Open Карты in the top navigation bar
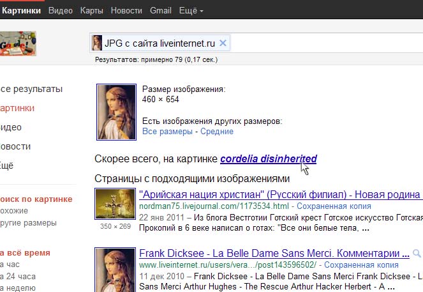Screen dimensions: 423x292 coord(91,11)
